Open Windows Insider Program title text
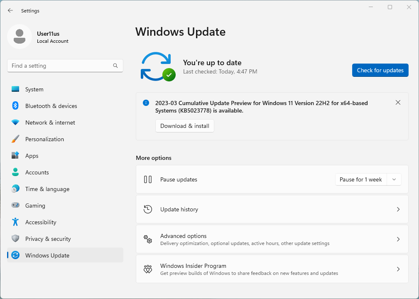The height and width of the screenshot is (299, 419). 193,266
